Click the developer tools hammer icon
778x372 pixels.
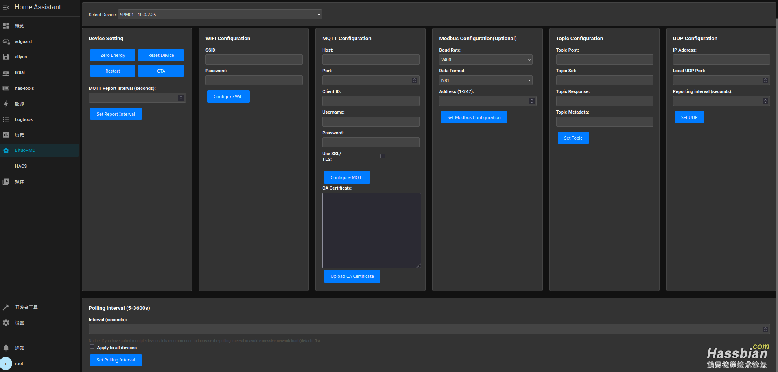point(6,307)
